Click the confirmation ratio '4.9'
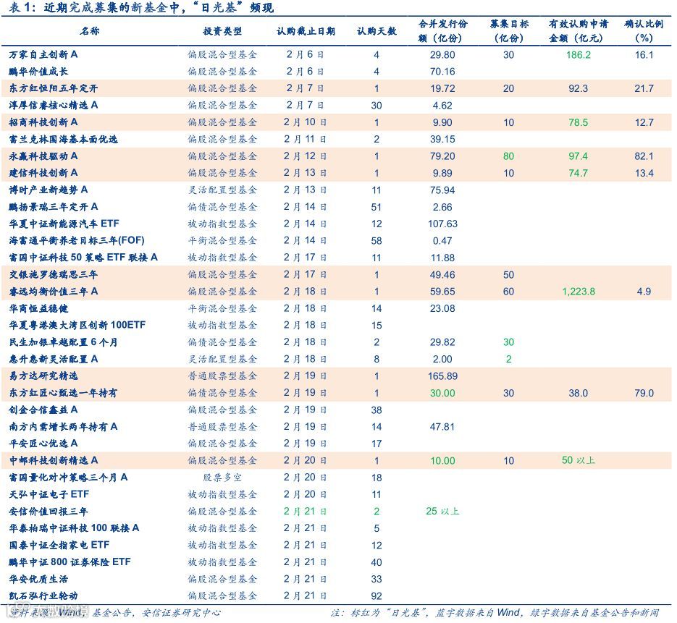The image size is (677, 623). click(x=644, y=292)
